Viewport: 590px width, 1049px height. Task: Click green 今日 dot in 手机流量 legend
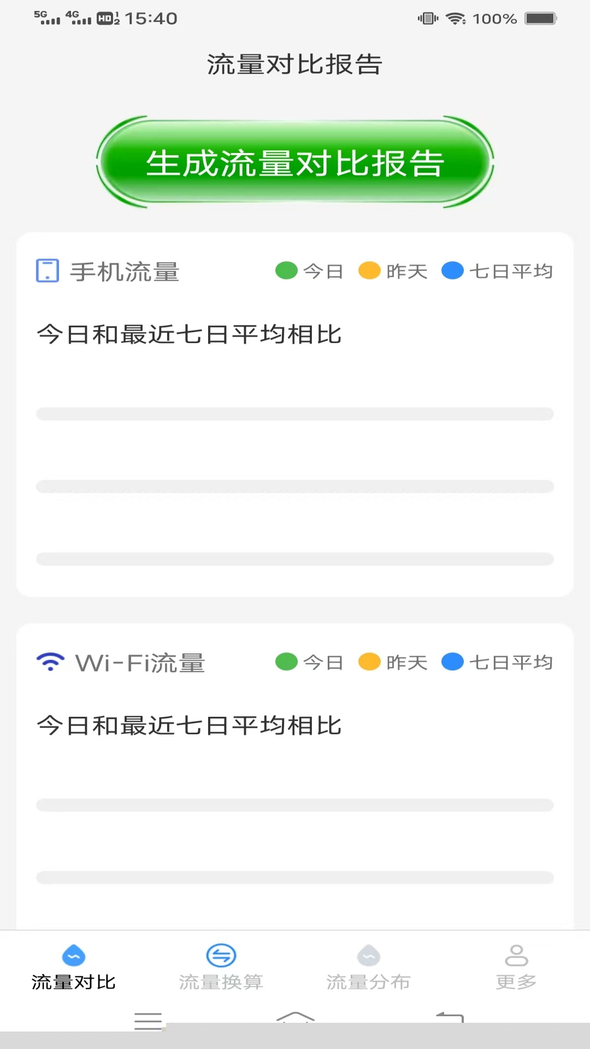click(286, 270)
